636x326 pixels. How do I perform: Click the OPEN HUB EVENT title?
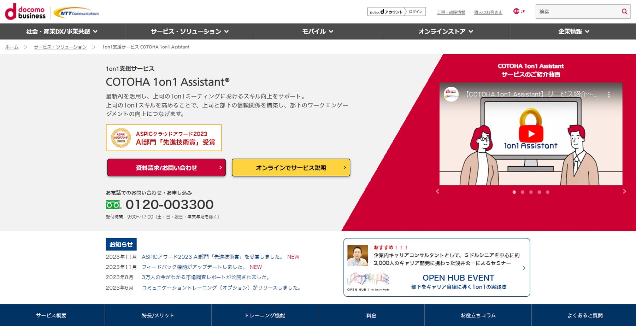click(458, 278)
